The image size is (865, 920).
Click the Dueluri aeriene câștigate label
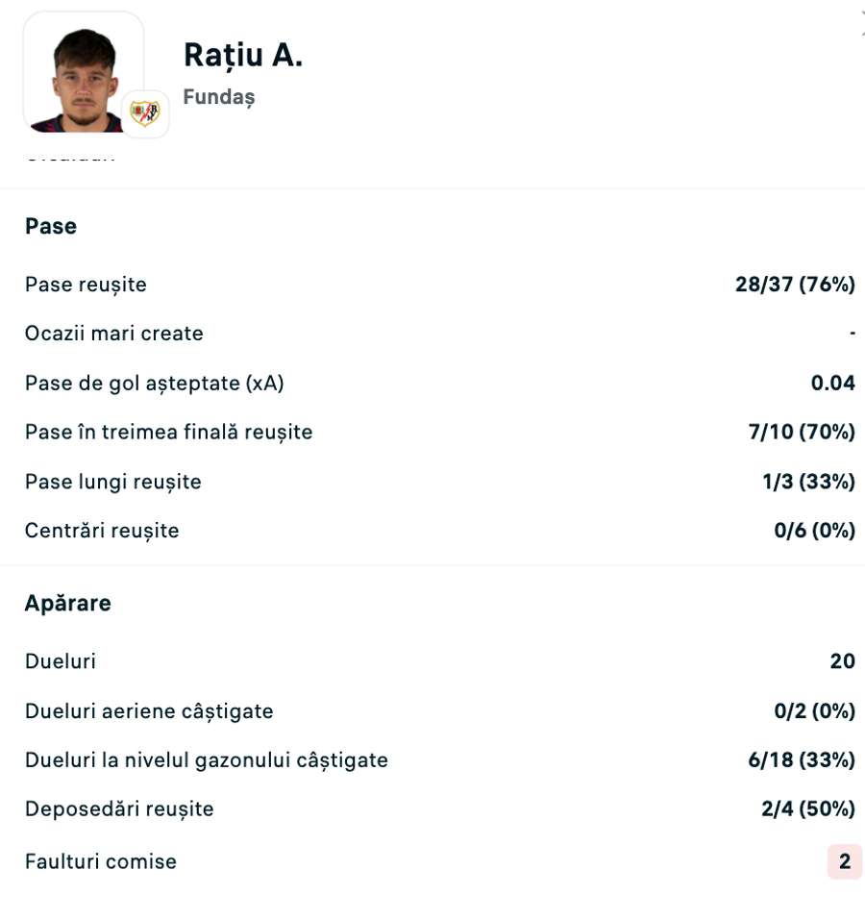tap(149, 711)
